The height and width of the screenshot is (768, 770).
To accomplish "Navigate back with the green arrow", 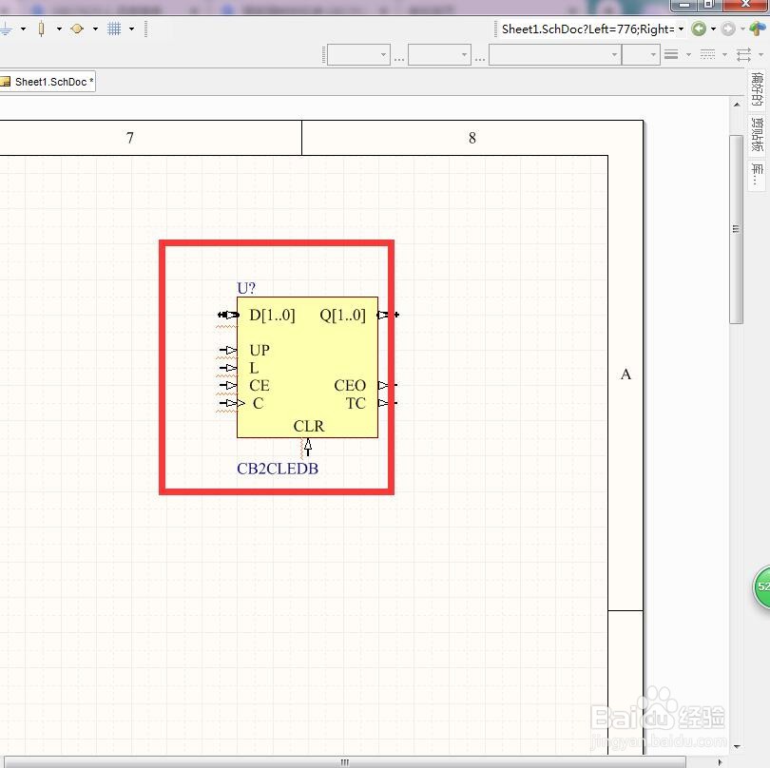I will click(699, 29).
